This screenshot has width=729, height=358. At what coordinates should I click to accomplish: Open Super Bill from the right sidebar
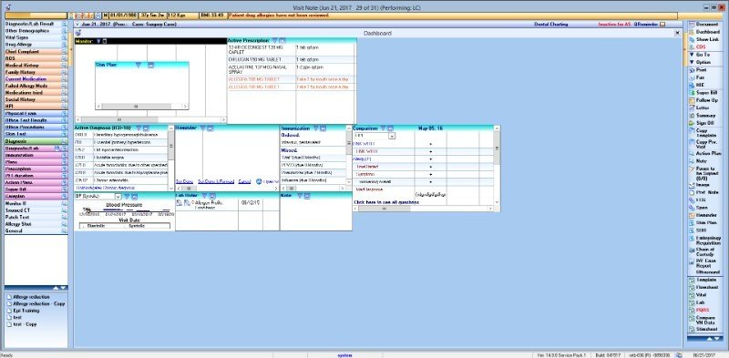(703, 93)
